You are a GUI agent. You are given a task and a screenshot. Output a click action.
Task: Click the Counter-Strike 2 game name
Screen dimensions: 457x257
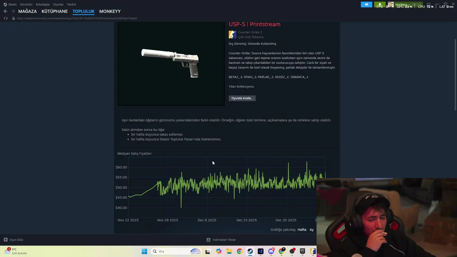[x=250, y=32]
